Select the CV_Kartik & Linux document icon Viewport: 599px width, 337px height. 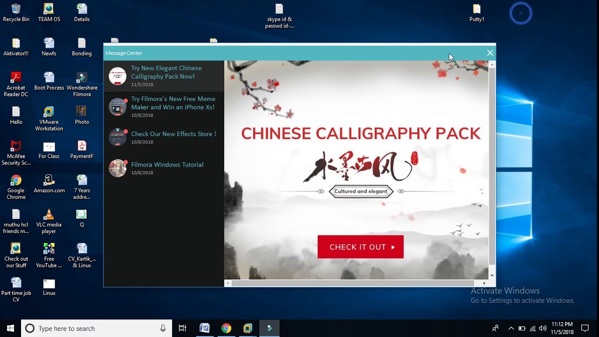pyautogui.click(x=82, y=255)
